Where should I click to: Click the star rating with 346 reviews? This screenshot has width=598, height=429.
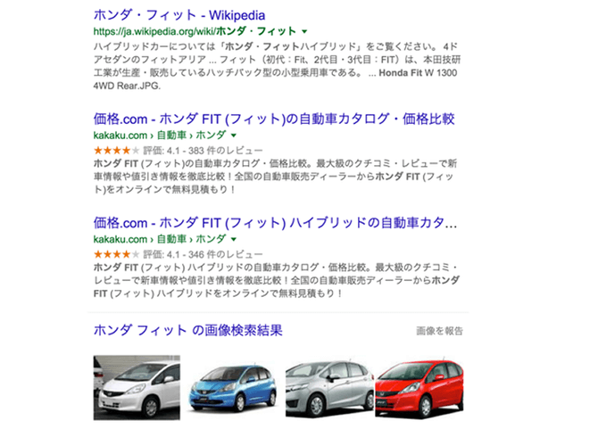click(116, 254)
